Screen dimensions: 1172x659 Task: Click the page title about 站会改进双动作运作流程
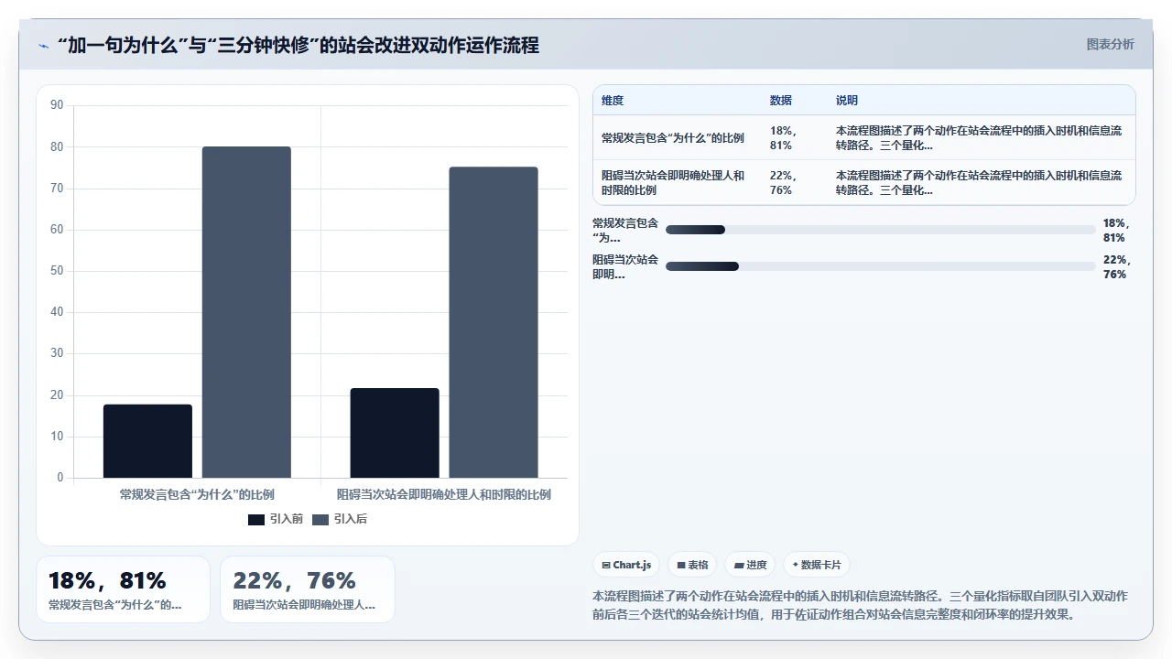[298, 45]
